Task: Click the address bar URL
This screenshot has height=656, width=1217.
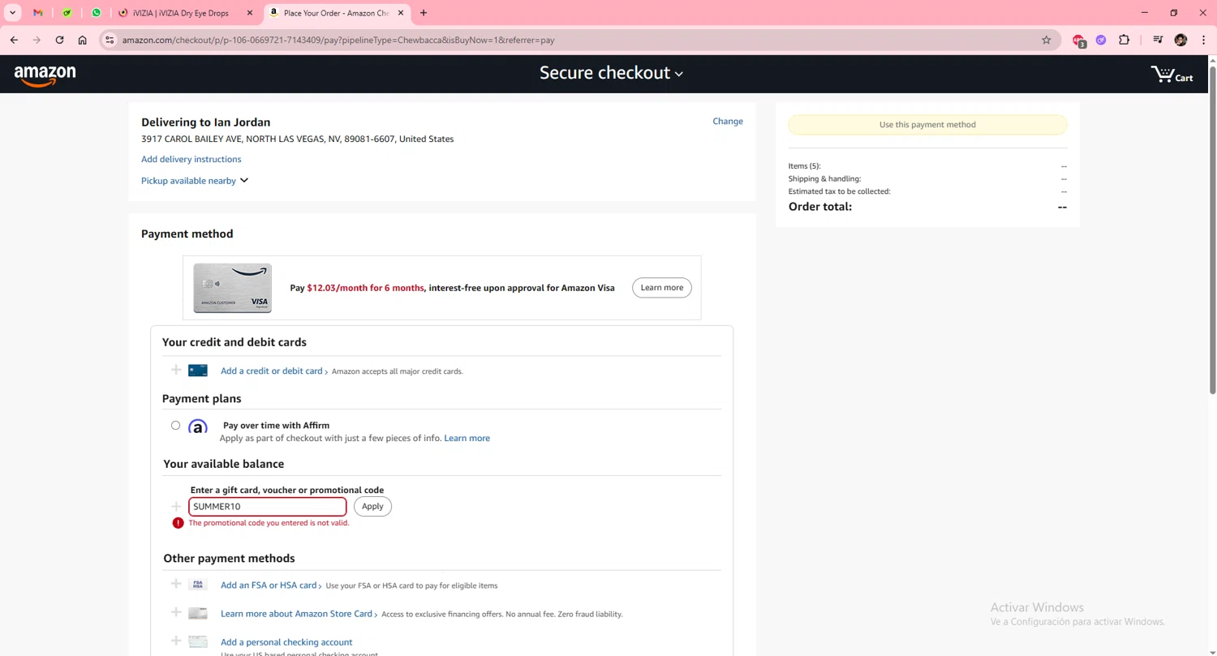Action: 338,40
